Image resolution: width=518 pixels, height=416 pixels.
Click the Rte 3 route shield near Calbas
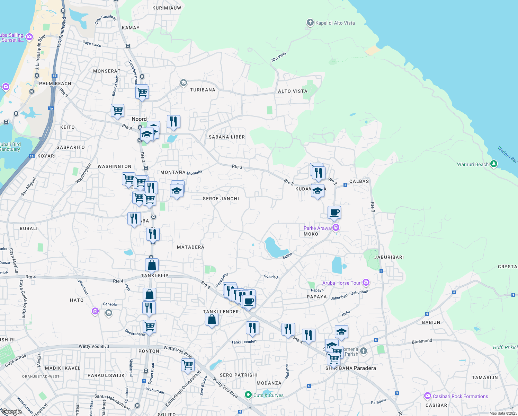point(345,185)
